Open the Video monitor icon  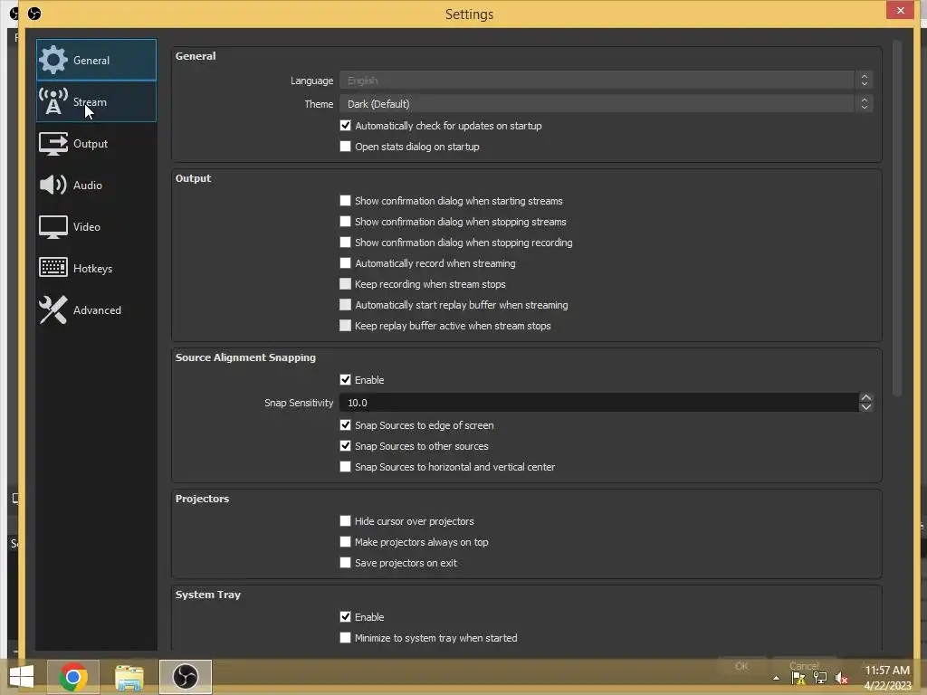coord(53,227)
